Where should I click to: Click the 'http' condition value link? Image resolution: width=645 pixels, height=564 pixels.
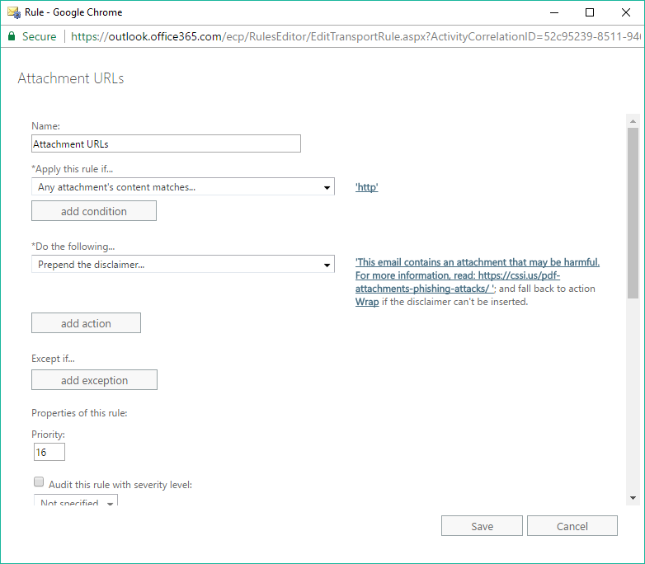pos(366,188)
